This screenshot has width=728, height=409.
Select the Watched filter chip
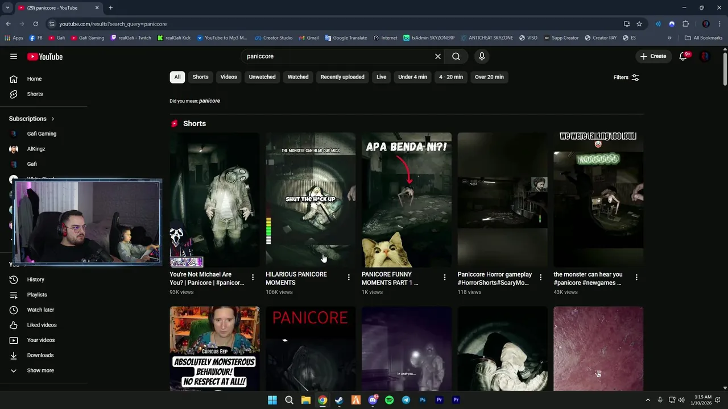pos(298,77)
